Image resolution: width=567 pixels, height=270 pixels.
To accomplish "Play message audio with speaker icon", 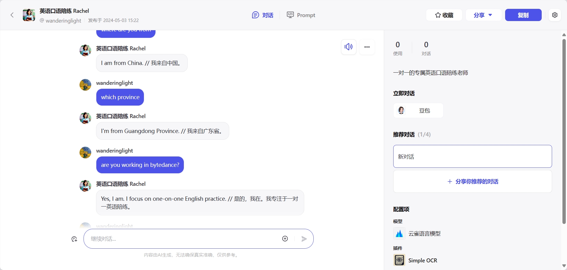I will pyautogui.click(x=348, y=47).
